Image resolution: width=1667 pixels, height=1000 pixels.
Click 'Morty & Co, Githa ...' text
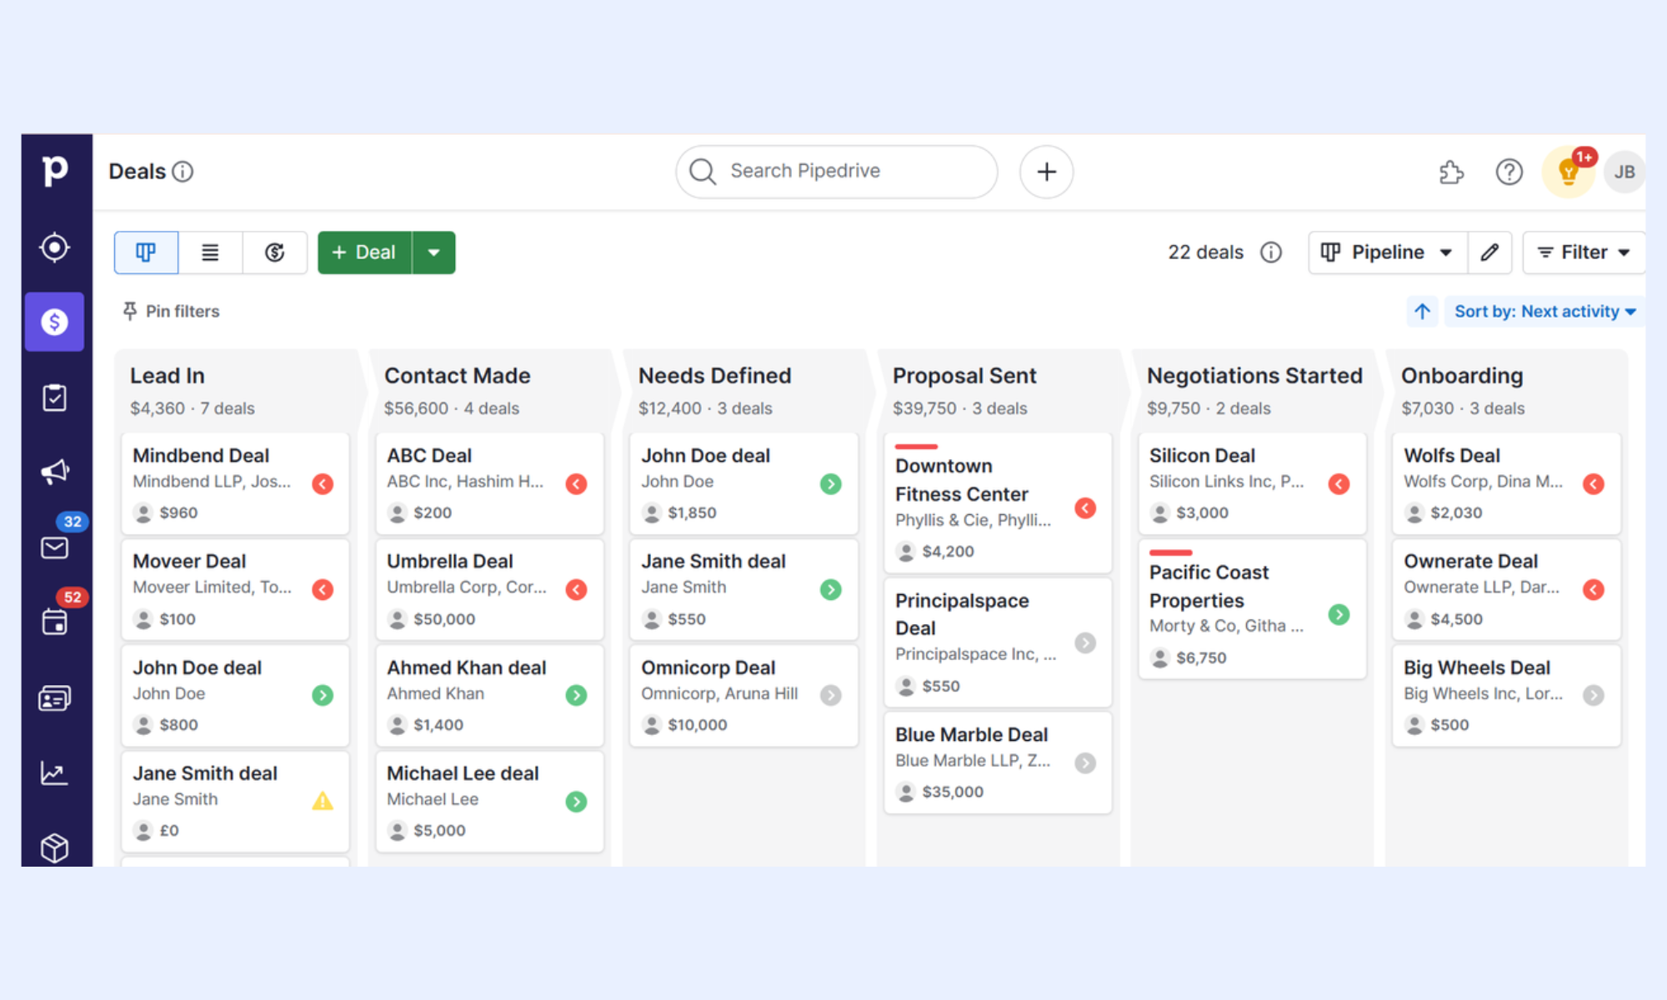(x=1226, y=626)
